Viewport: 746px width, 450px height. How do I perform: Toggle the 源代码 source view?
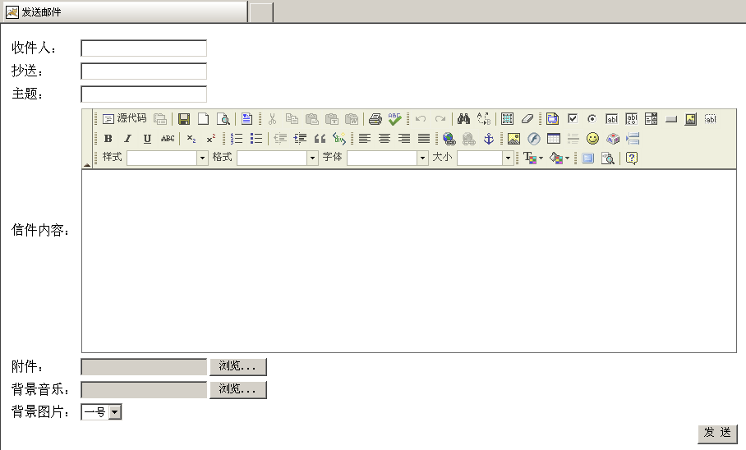(124, 119)
